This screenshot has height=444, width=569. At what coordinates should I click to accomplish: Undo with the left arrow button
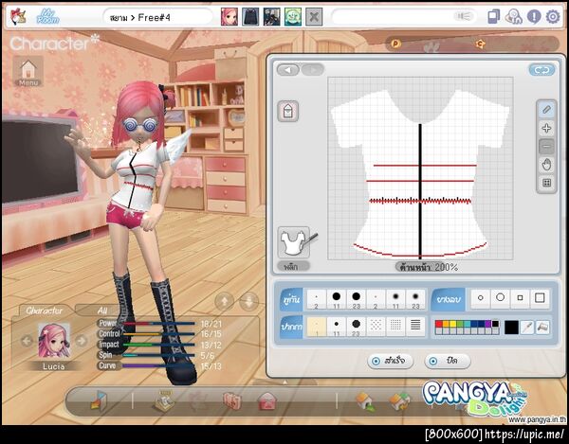click(288, 69)
